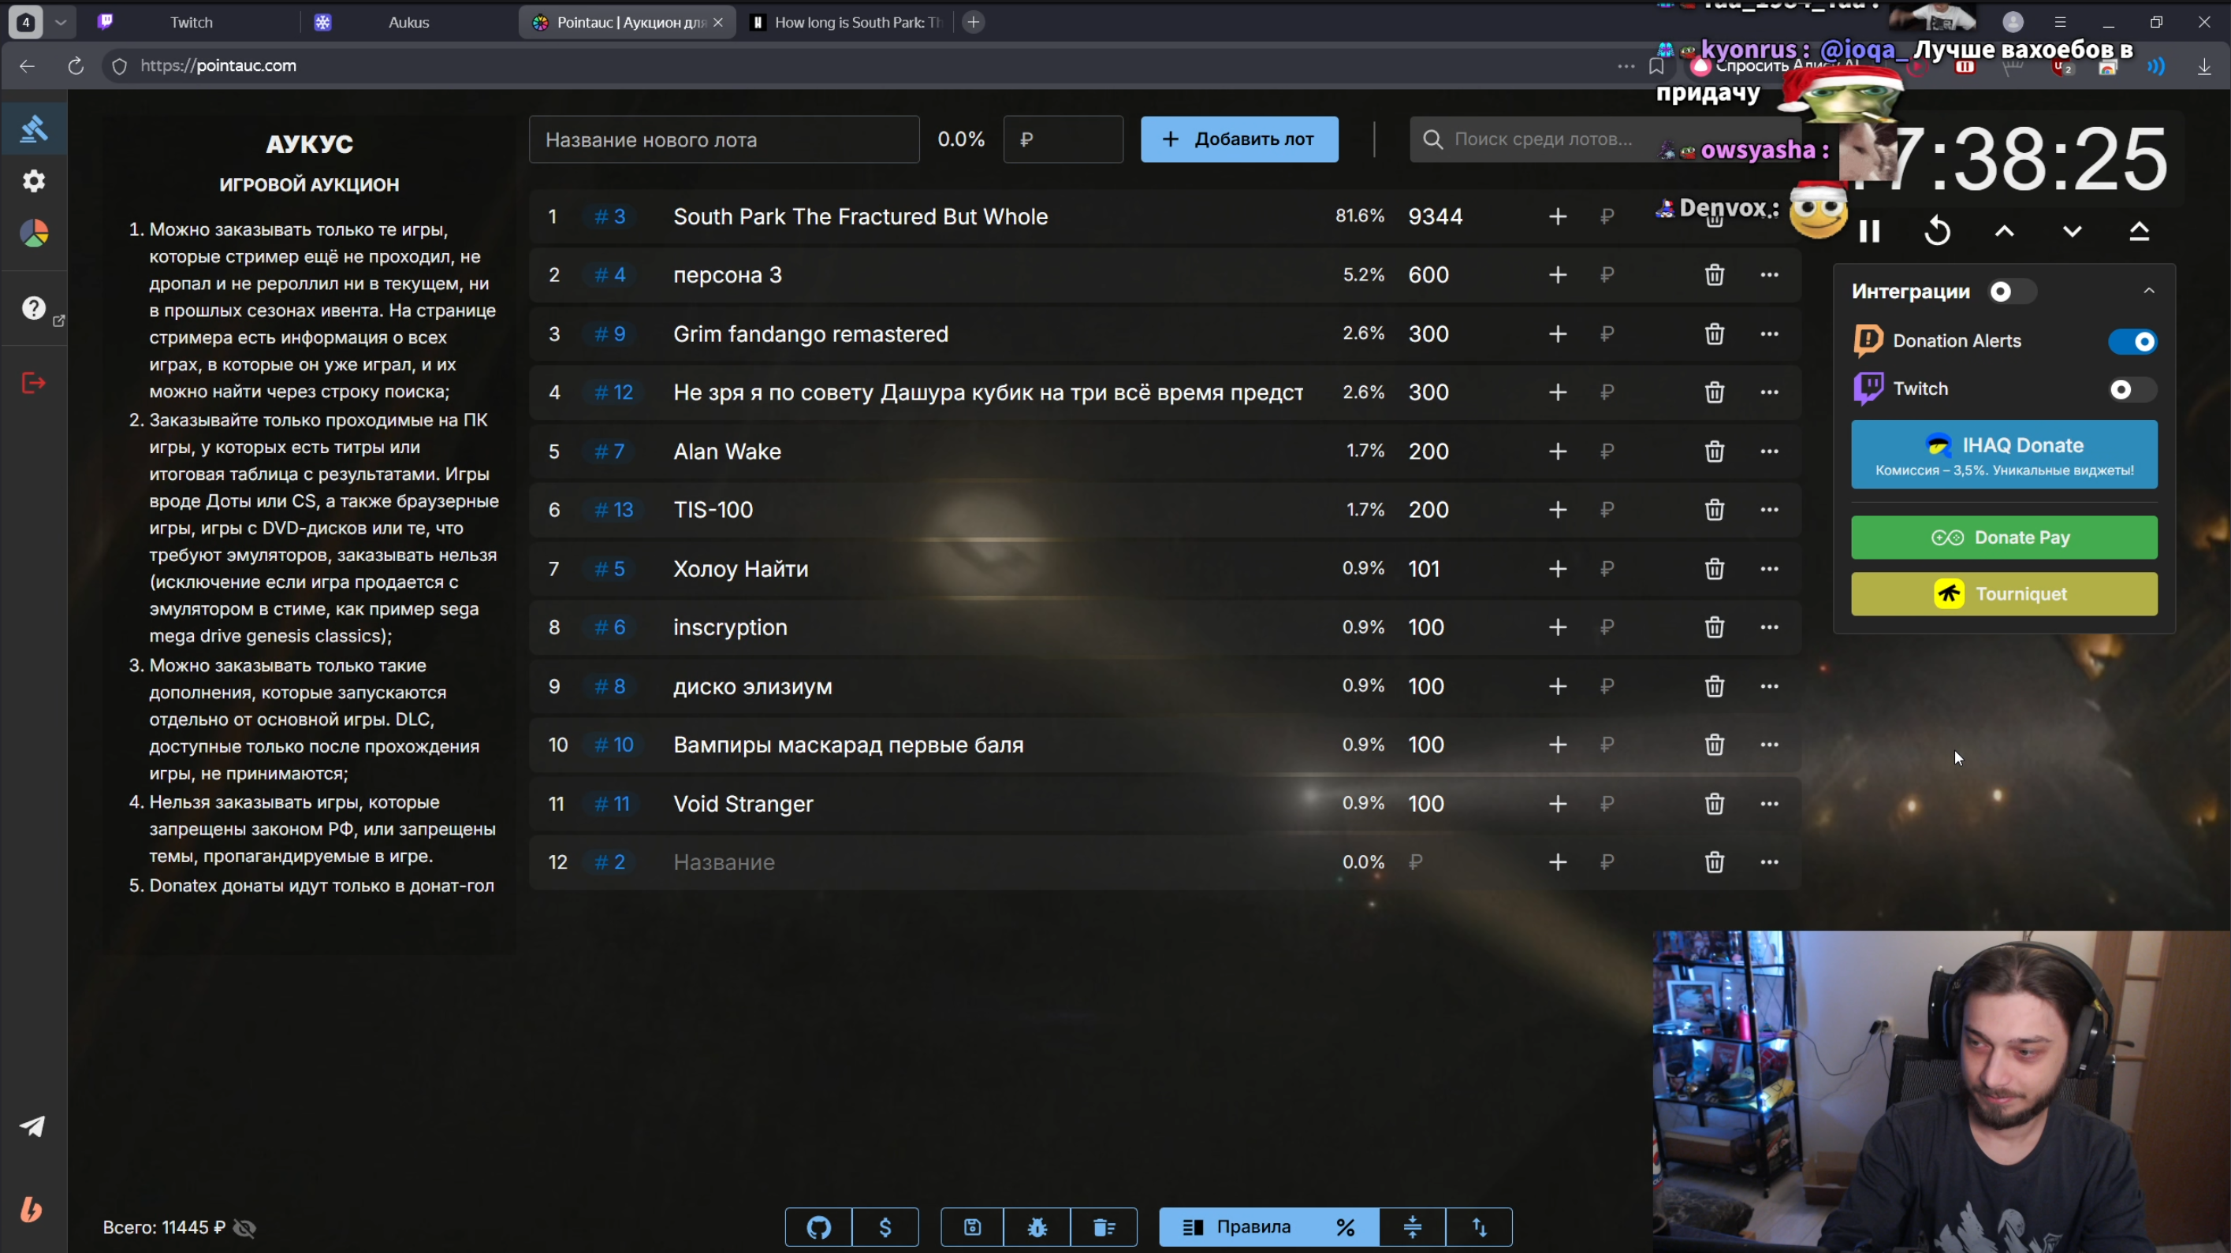The image size is (2231, 1253).
Task: Open the auction gavel sidebar icon
Action: (34, 129)
